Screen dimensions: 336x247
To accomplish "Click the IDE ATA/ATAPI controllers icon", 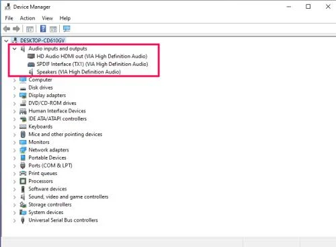I will 23,119.
